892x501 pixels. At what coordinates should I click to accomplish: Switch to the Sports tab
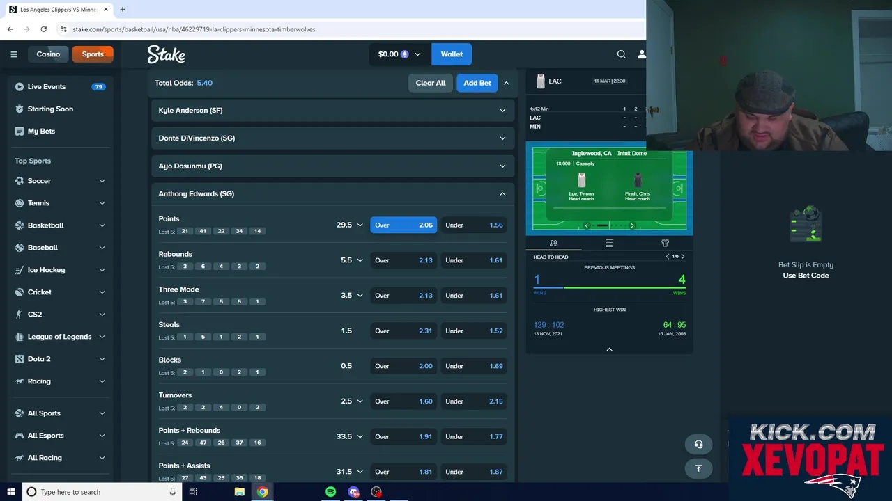coord(93,54)
